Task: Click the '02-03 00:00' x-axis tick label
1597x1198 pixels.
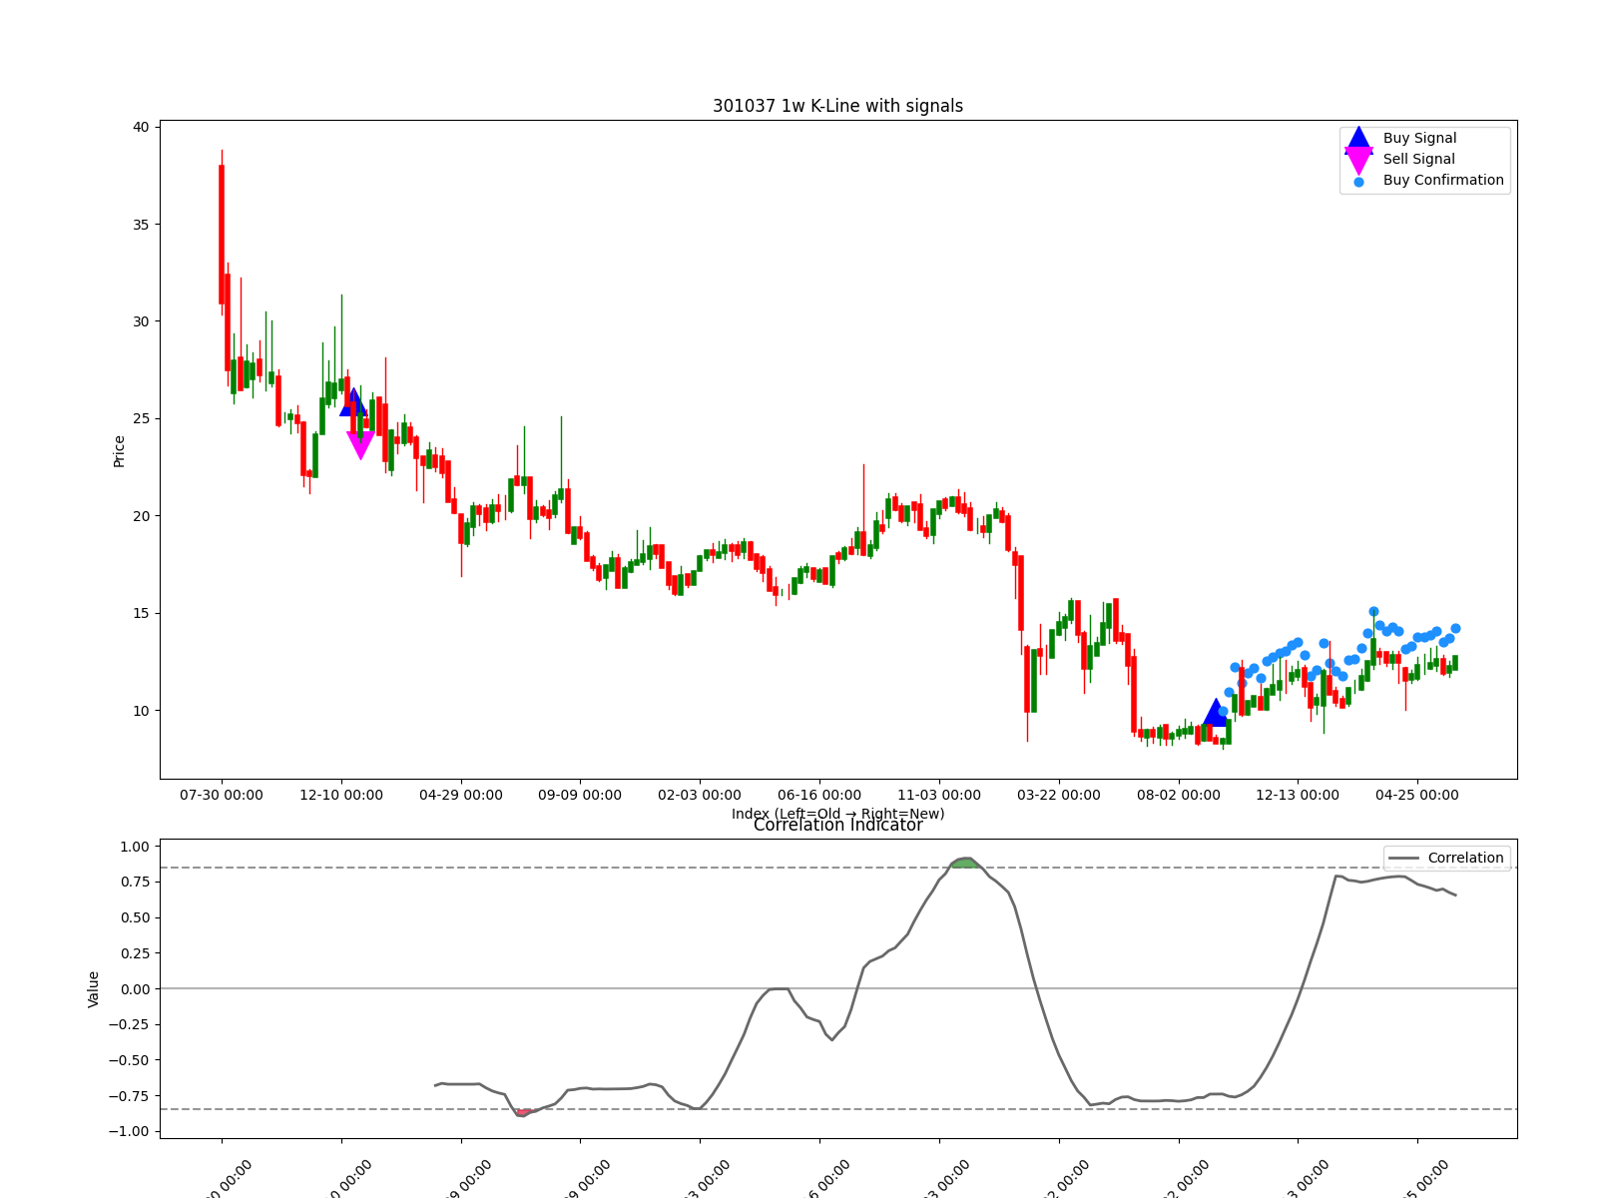Action: tap(700, 796)
